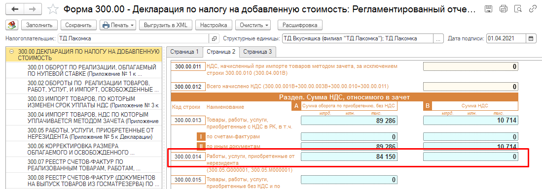Viewport: 542px width, 189px height.
Task: Click the Налогоплательщик field ТД Лакомка
Action: click(x=133, y=38)
